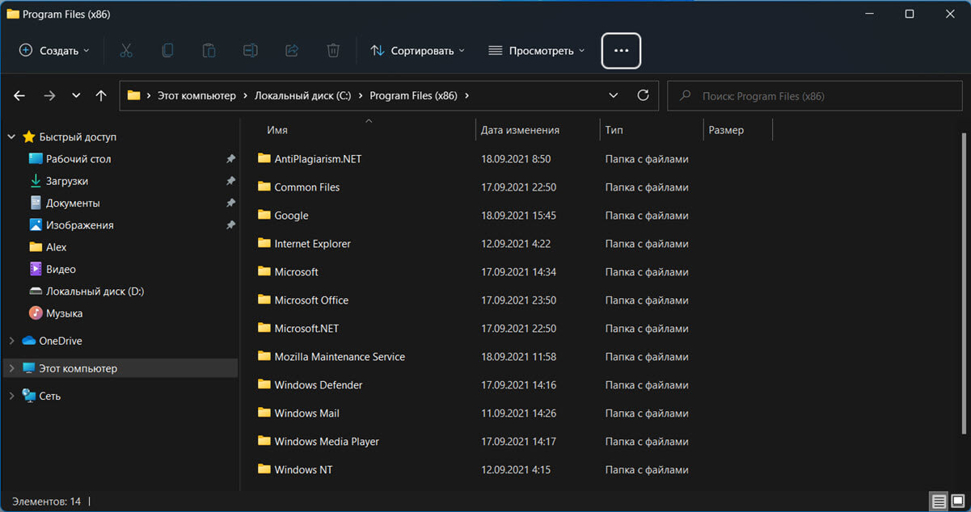Select the Windows Media Player folder

[x=327, y=441]
